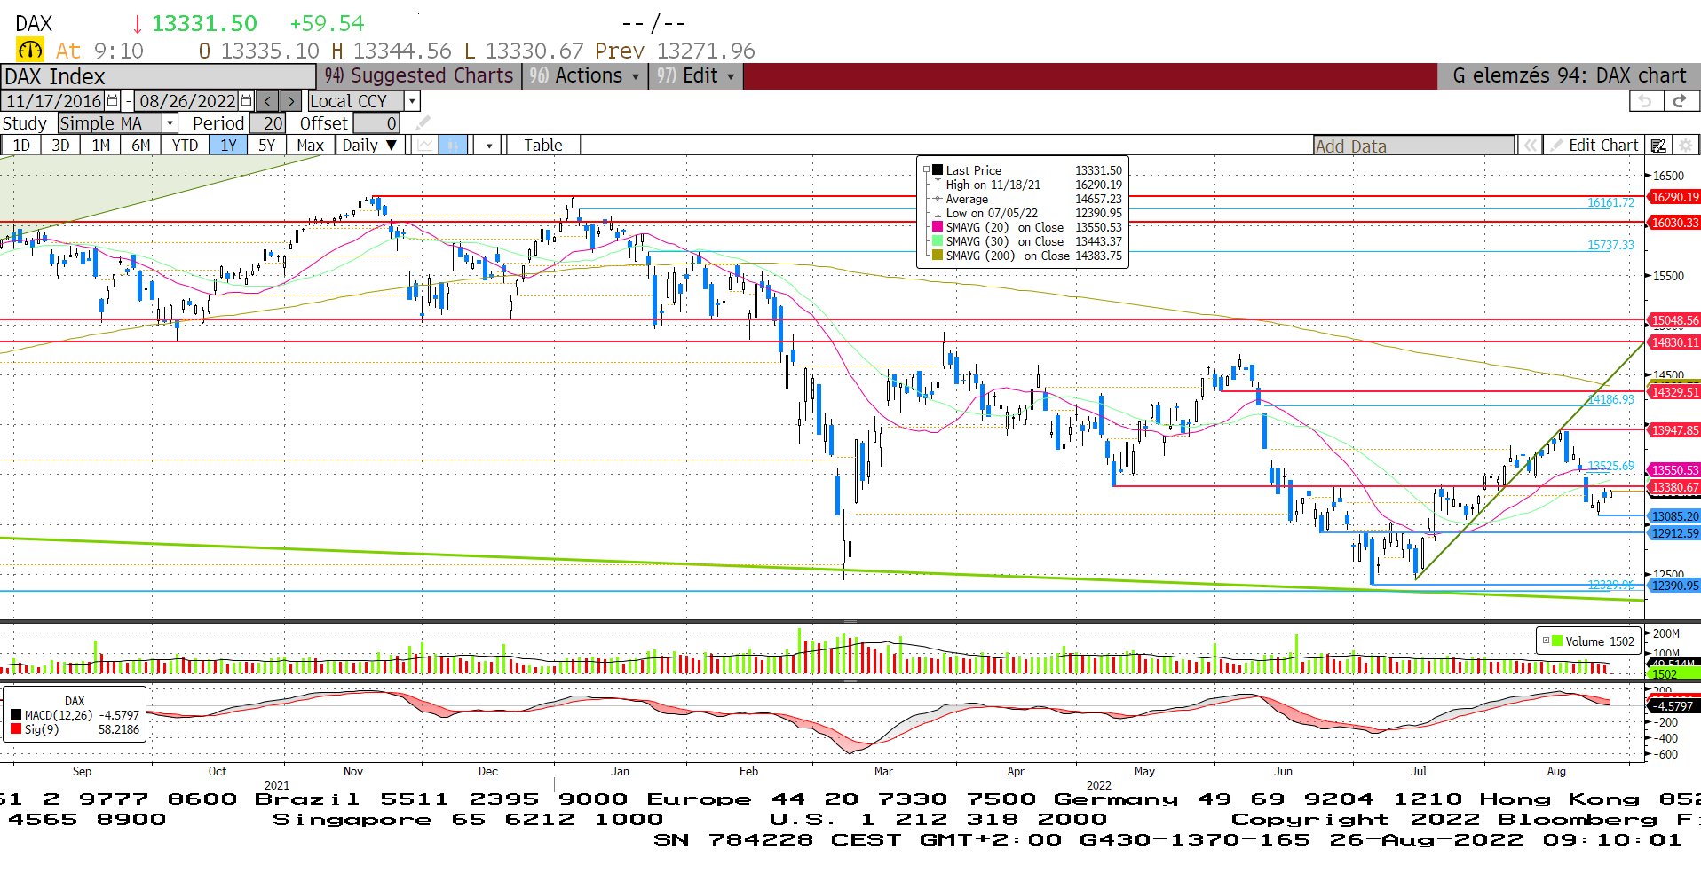Click the High marker icon in the legend
This screenshot has width=1701, height=889.
coord(938,185)
